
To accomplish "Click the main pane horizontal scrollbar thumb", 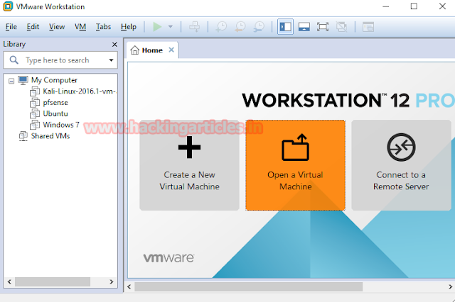I will 249,287.
